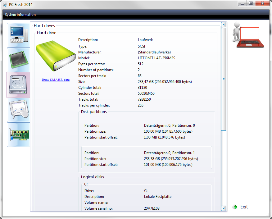Screen dimensions: 272x219
Task: Click the PC Fresh 2014 title icon
Action: (5, 5)
